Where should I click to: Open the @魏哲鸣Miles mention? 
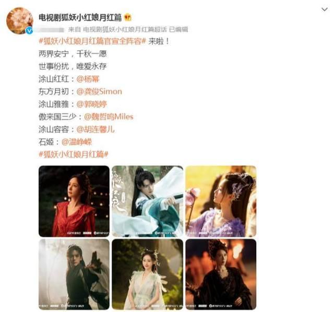(x=109, y=117)
